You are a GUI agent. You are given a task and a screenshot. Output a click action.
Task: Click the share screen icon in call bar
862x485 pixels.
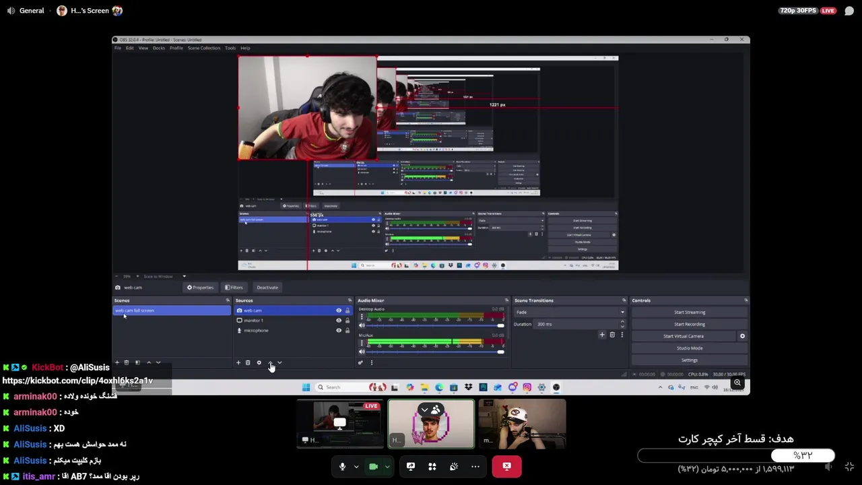tap(411, 466)
